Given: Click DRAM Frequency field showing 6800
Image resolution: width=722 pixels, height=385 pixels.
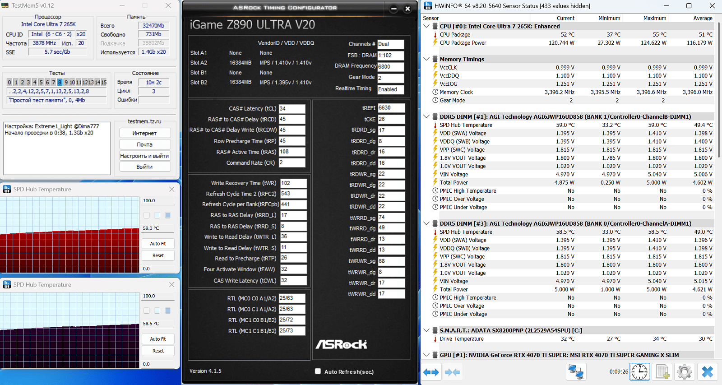Looking at the screenshot, I should click(x=390, y=67).
